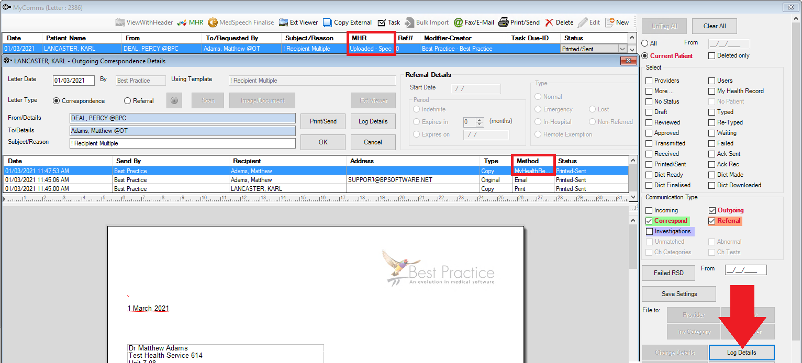Select the 11:47:53 AM log row

click(x=316, y=171)
